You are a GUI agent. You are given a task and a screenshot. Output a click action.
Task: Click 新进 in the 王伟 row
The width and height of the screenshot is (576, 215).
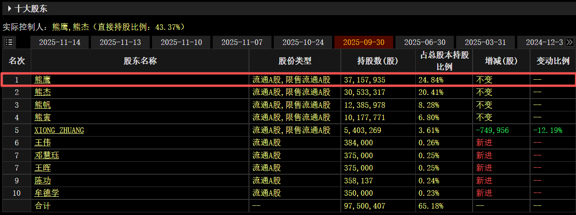[x=484, y=143]
